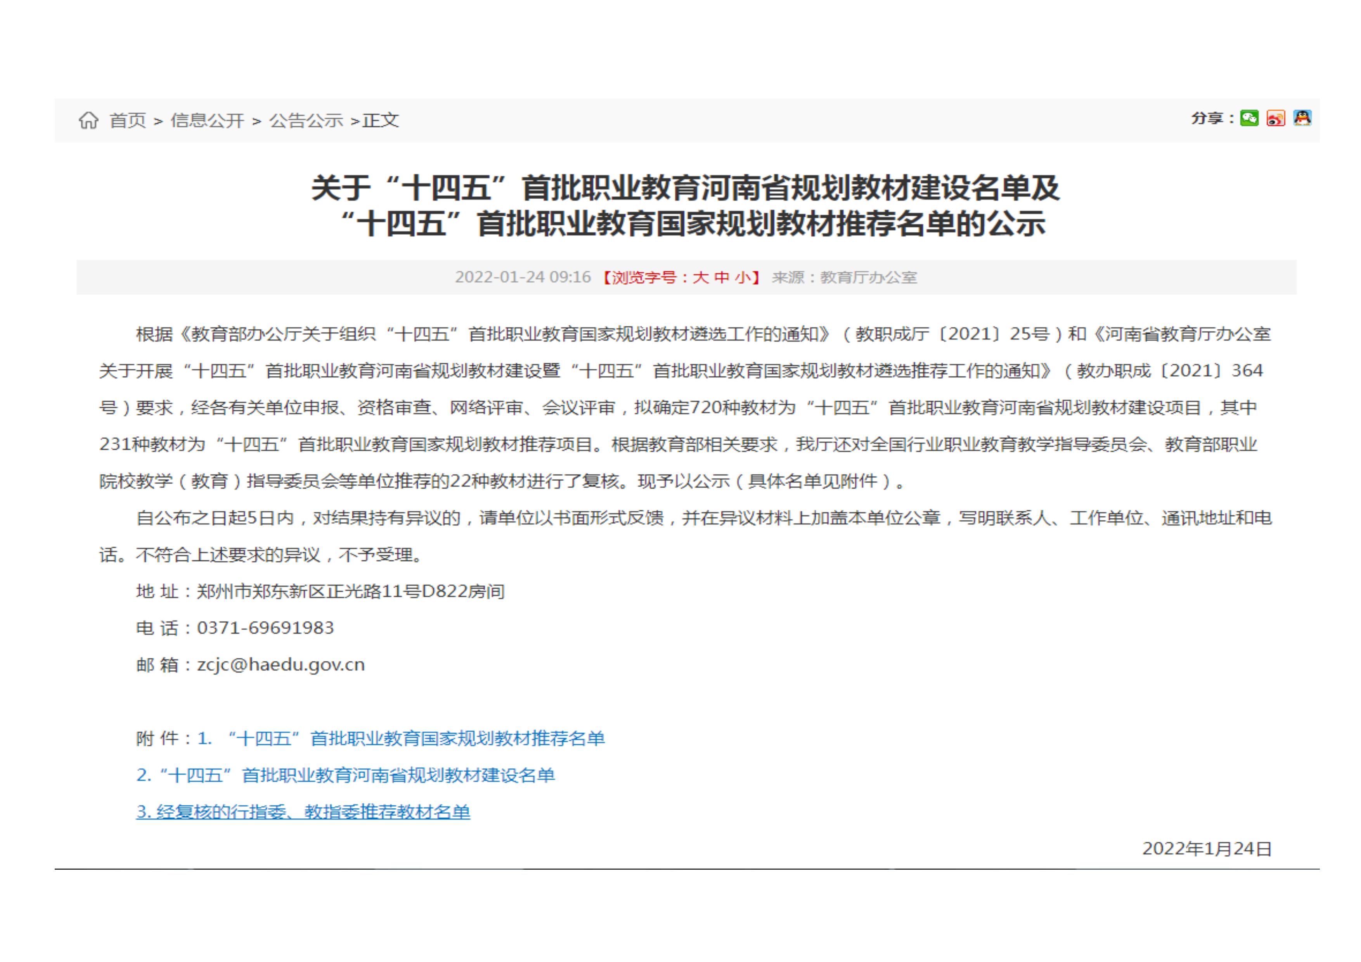The height and width of the screenshot is (962, 1361).
Task: Click the 正文 breadcrumb label
Action: point(381,120)
